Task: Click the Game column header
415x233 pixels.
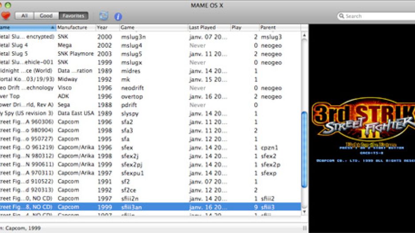Action: coord(153,27)
